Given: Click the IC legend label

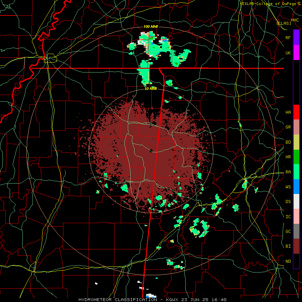Looking at the screenshot, I should coord(288,217).
